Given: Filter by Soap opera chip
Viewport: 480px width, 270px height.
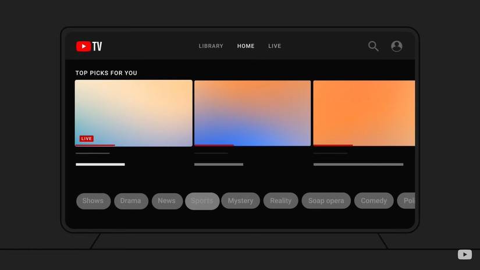Looking at the screenshot, I should click(x=326, y=201).
